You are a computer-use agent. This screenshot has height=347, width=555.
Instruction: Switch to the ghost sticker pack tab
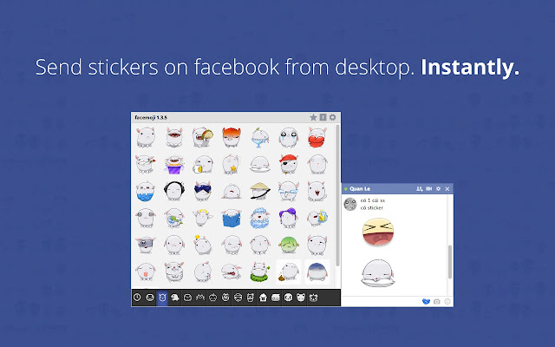[175, 298]
